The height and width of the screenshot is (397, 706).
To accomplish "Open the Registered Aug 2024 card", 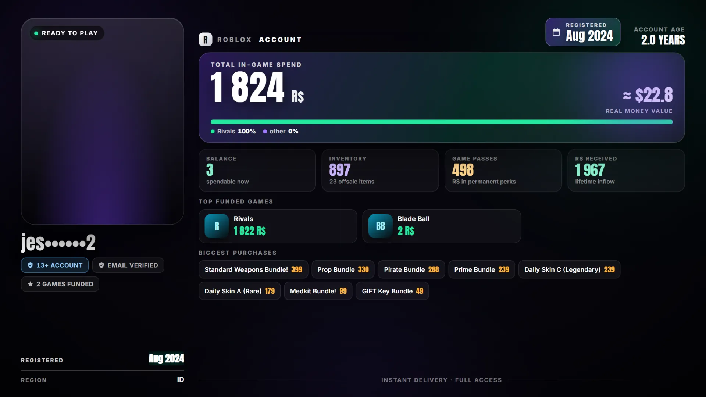I will (583, 32).
